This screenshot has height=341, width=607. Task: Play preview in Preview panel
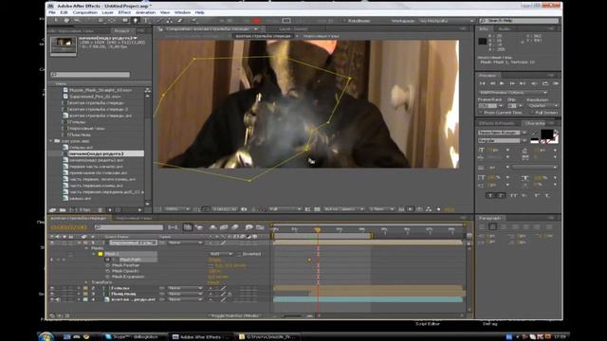(502, 83)
